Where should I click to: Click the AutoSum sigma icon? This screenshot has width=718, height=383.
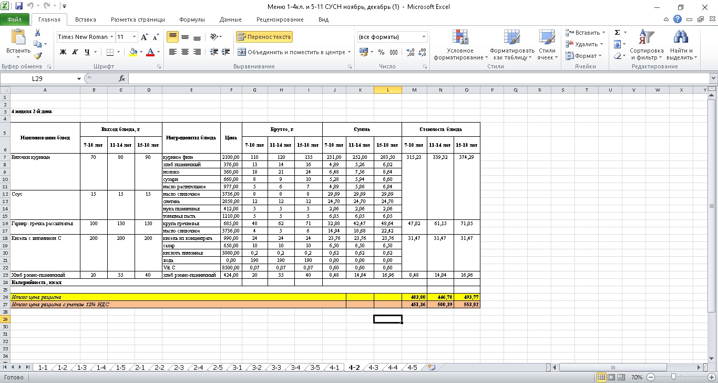tap(617, 33)
